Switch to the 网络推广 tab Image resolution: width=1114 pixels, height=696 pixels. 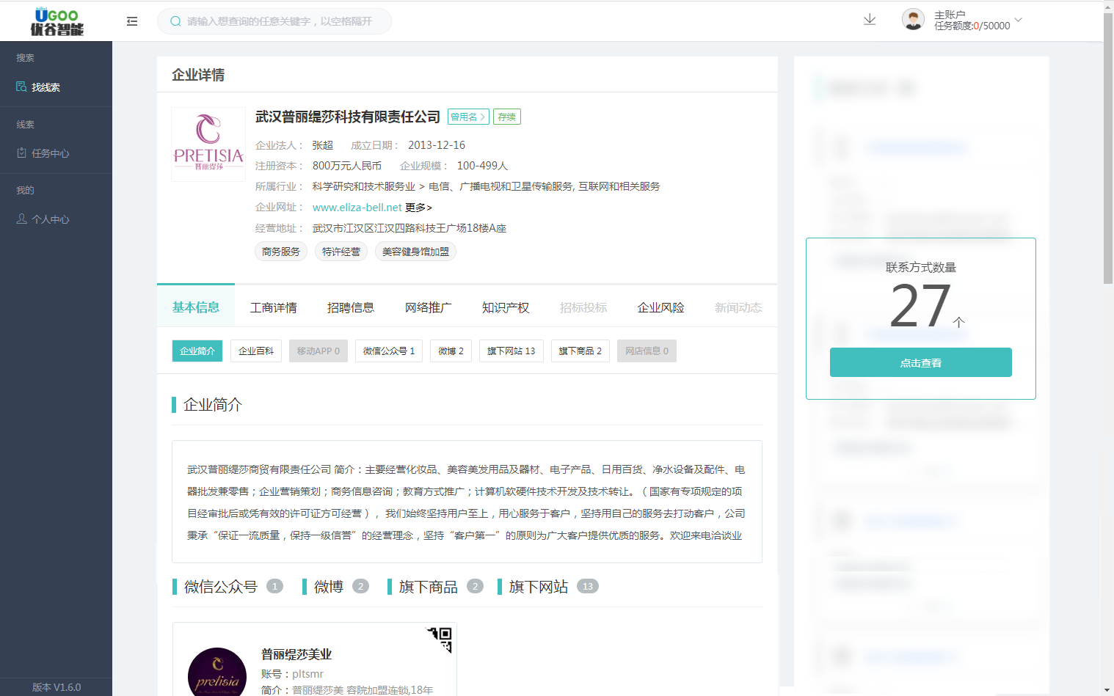click(x=429, y=307)
